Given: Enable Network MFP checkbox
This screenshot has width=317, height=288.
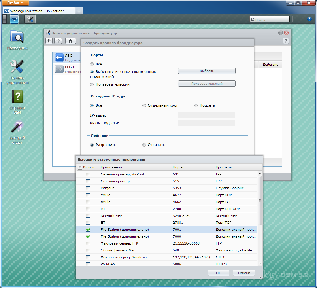Looking at the screenshot, I should [x=88, y=216].
